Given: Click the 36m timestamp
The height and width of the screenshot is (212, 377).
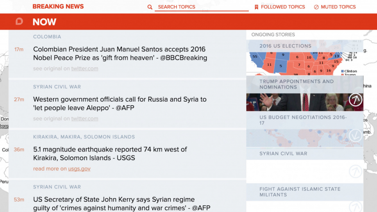Looking at the screenshot, I should 19,149.
